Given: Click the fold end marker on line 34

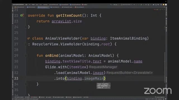Looking at the screenshot, I should coord(26,84).
